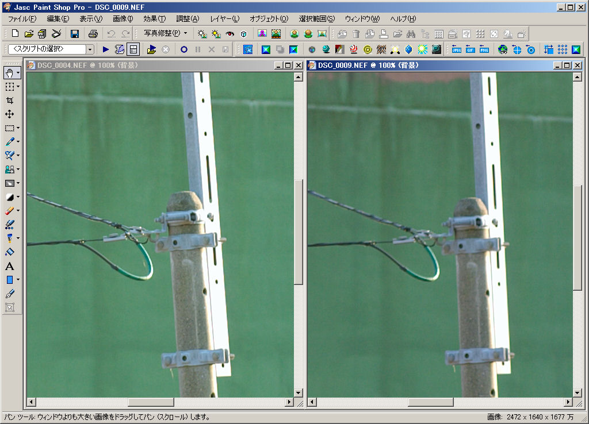Click the scanner import icon
The height and width of the screenshot is (424, 589).
(56, 34)
